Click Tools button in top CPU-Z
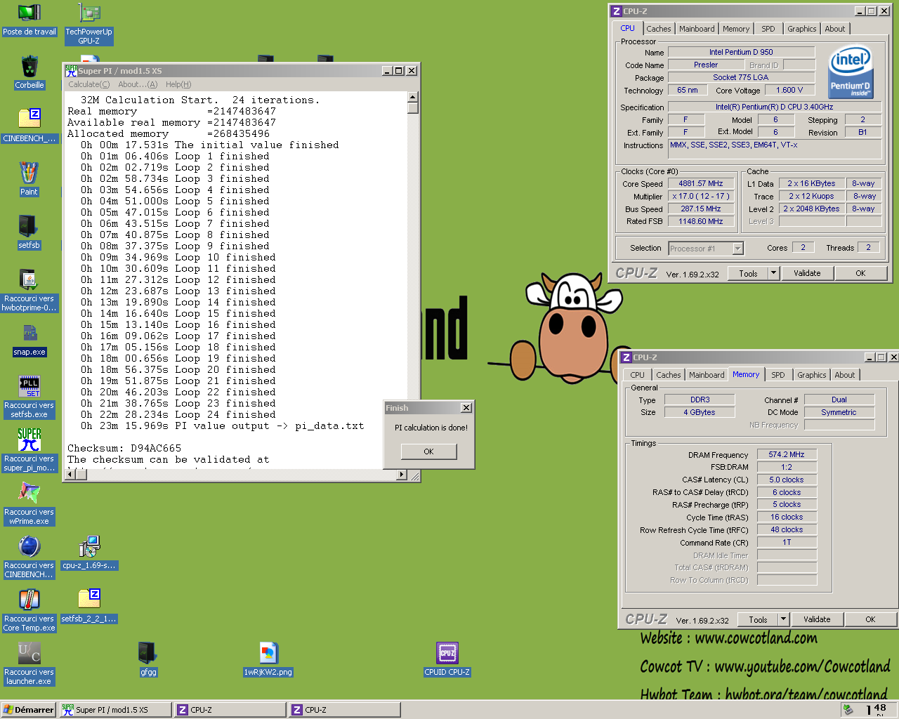The width and height of the screenshot is (899, 719). point(748,273)
